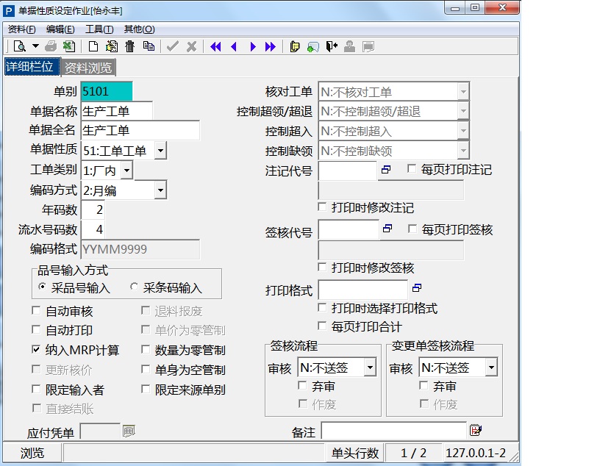Click the 备注 text field
Image resolution: width=600 pixels, height=466 pixels.
click(394, 431)
